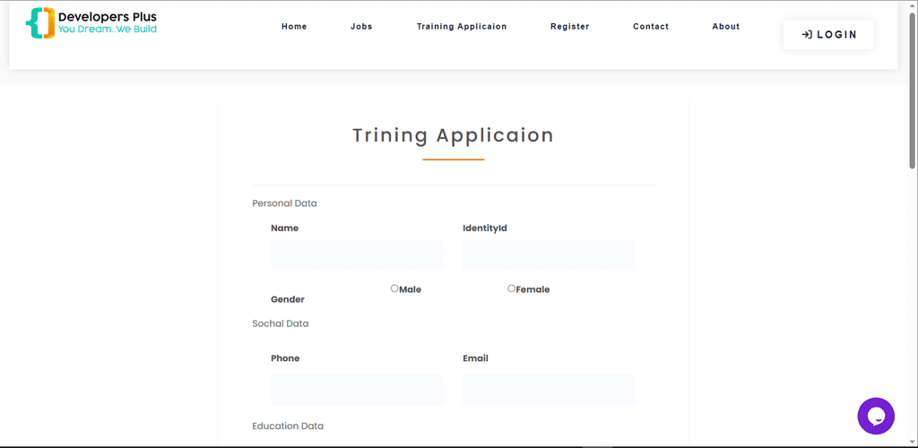Focus the IdentityId input field
918x448 pixels.
pyautogui.click(x=550, y=255)
